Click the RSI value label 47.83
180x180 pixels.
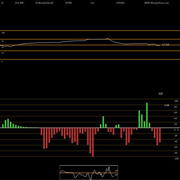click(x=166, y=45)
